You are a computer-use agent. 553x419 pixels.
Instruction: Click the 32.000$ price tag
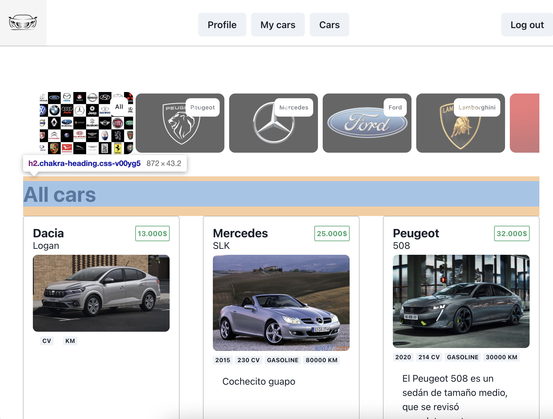tap(512, 233)
